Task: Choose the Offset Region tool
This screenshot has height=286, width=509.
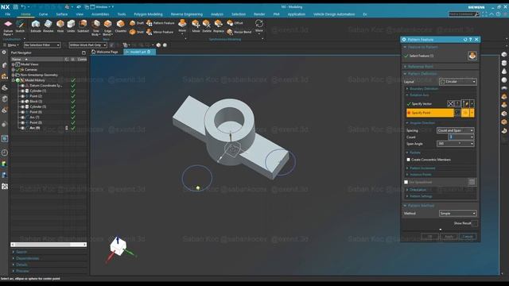Action: click(235, 23)
